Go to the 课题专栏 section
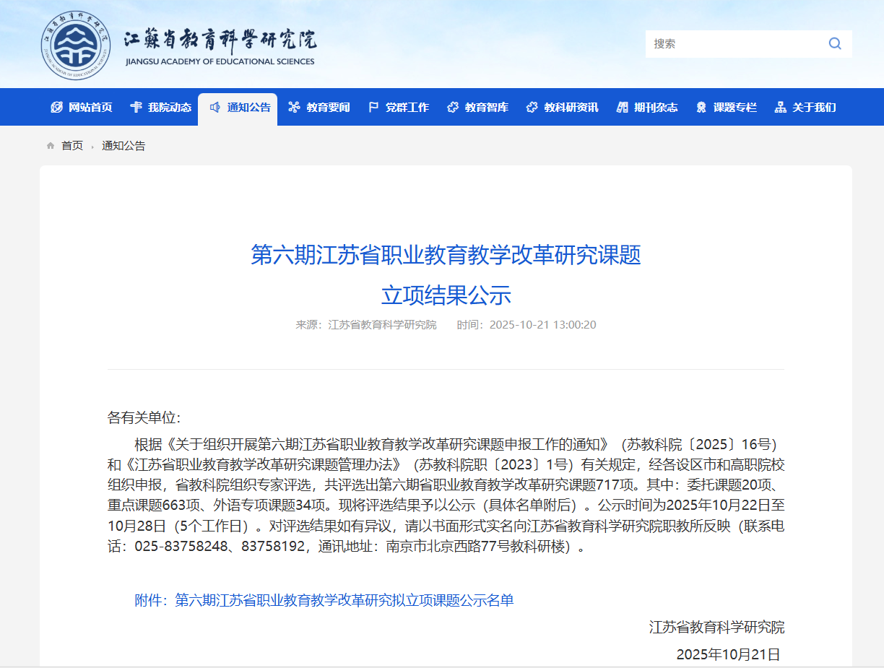The width and height of the screenshot is (884, 668). pos(734,108)
